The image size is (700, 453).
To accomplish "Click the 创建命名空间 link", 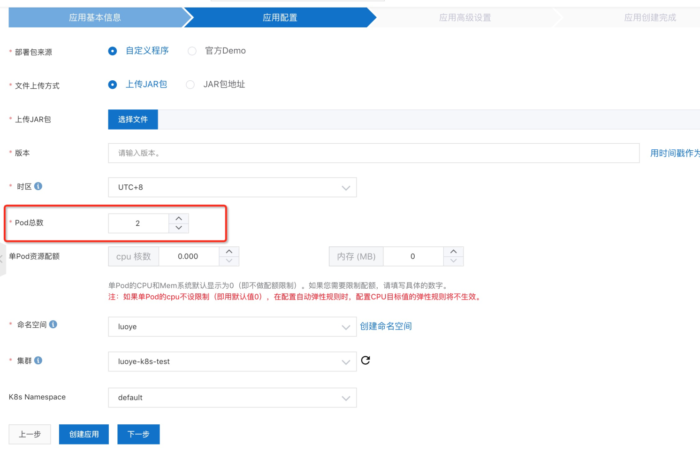I will (x=386, y=326).
